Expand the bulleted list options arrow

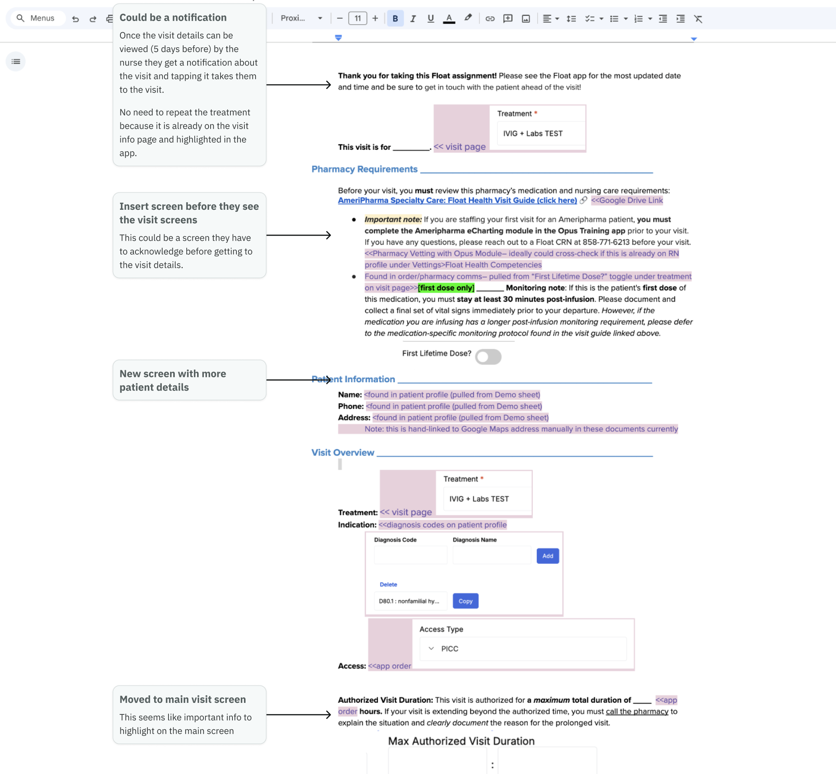[x=626, y=18]
